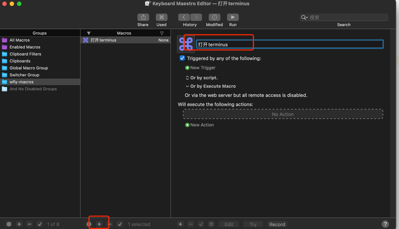This screenshot has width=399, height=229.
Task: Add a new macro group with plus
Action: [19, 224]
